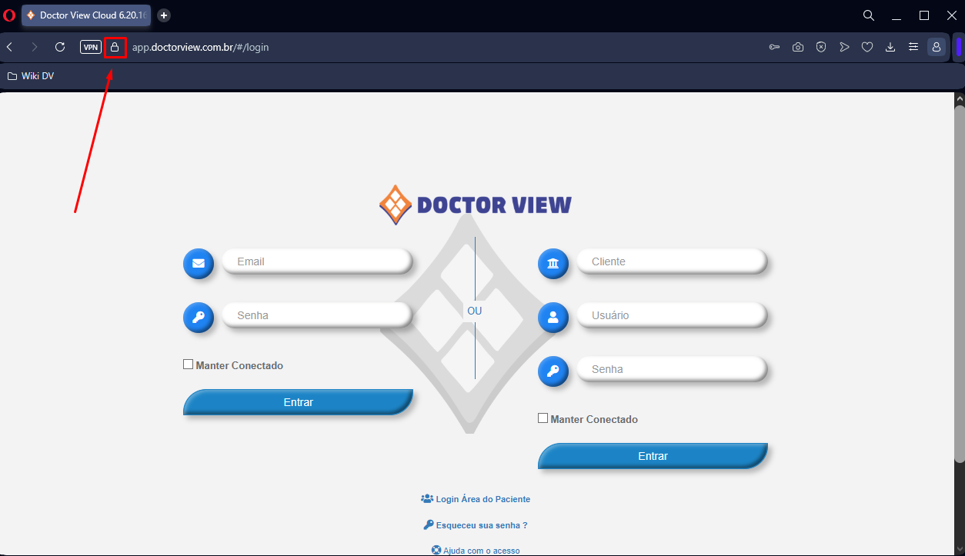Click the Cliente input field
Image resolution: width=965 pixels, height=556 pixels.
tap(669, 261)
